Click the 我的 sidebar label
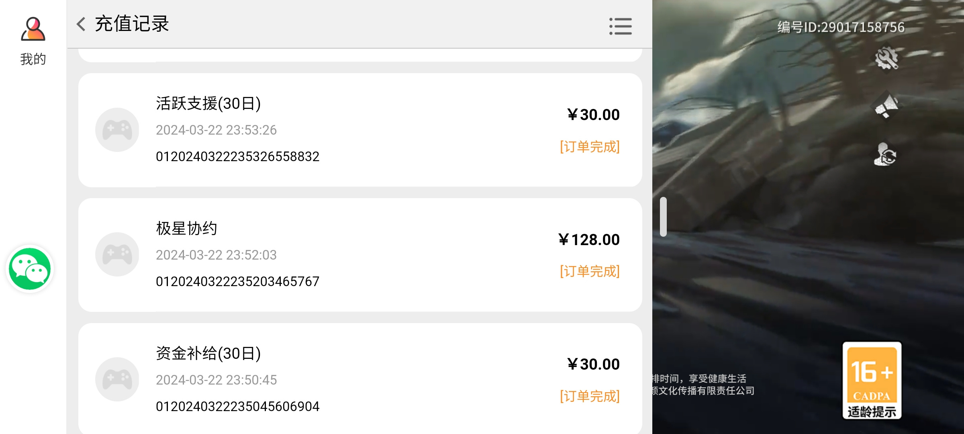 [33, 59]
